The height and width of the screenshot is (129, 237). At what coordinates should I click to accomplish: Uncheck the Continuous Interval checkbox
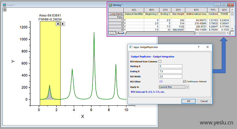click(184, 81)
